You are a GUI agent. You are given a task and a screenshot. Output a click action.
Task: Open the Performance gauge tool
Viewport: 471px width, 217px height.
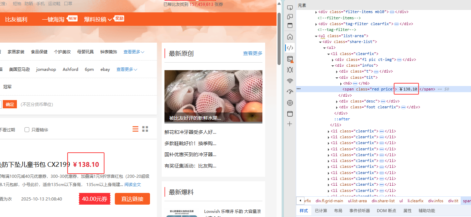coord(290,92)
